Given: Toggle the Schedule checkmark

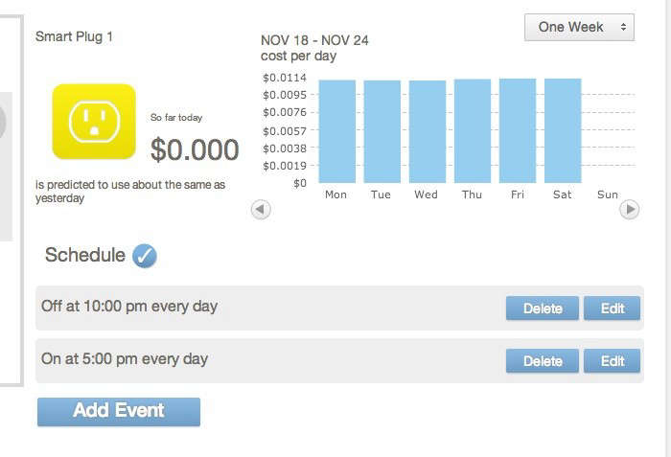Looking at the screenshot, I should tap(145, 256).
